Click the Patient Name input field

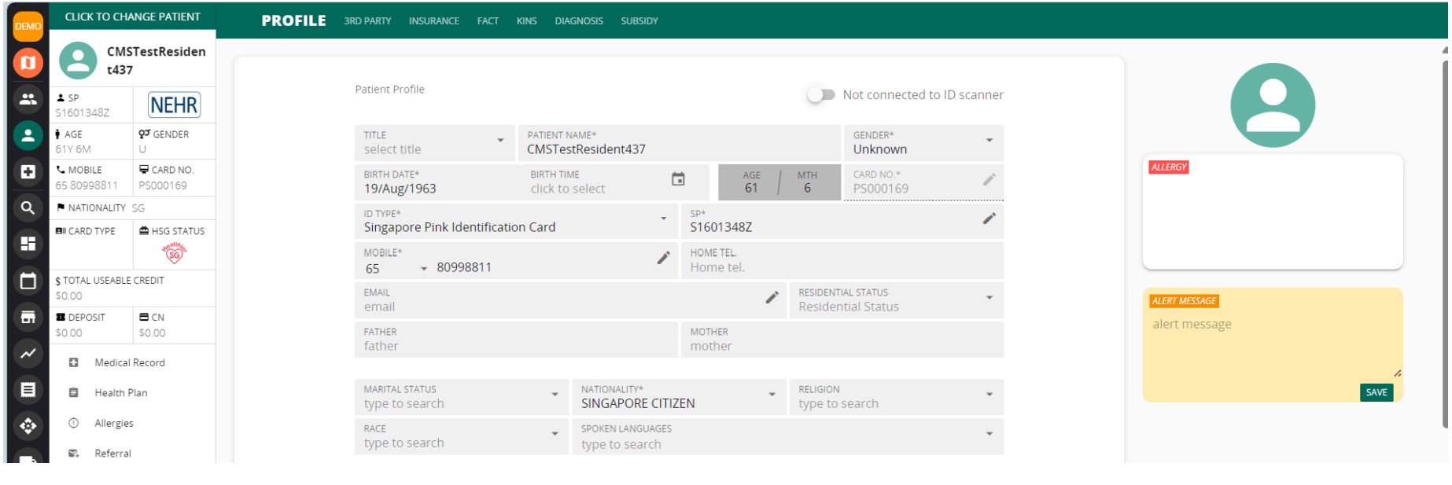tap(680, 142)
